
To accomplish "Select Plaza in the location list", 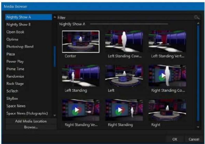I will coord(29,54).
